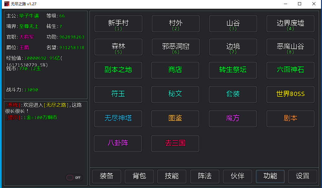Click the 去三国 button
Screen dimensions: 322x188
pyautogui.click(x=175, y=143)
